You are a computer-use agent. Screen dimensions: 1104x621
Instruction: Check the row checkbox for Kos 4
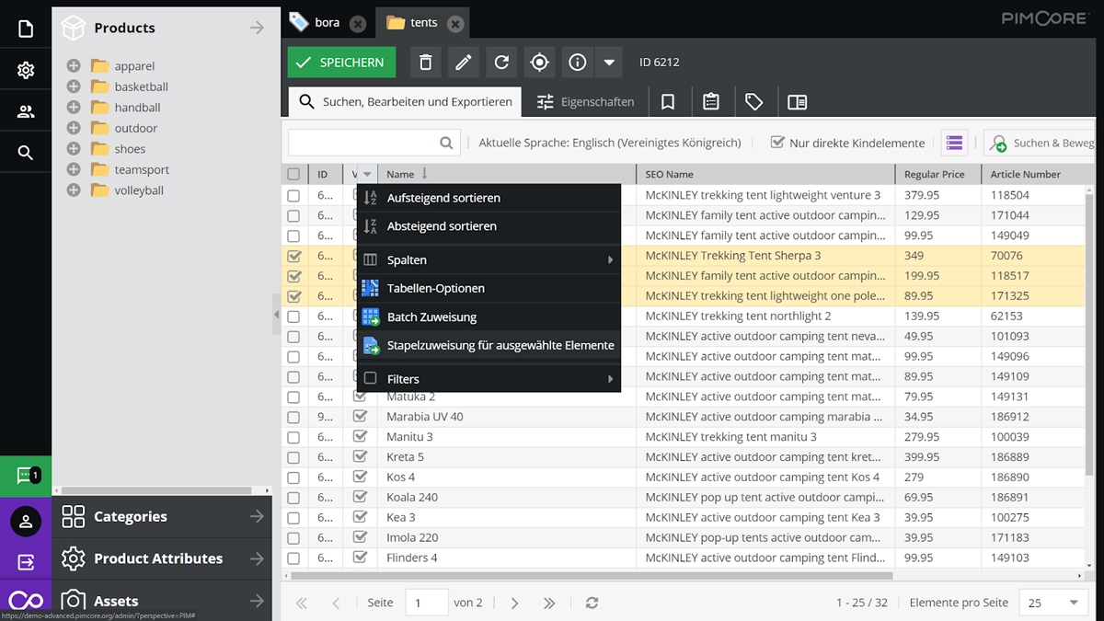(x=293, y=477)
